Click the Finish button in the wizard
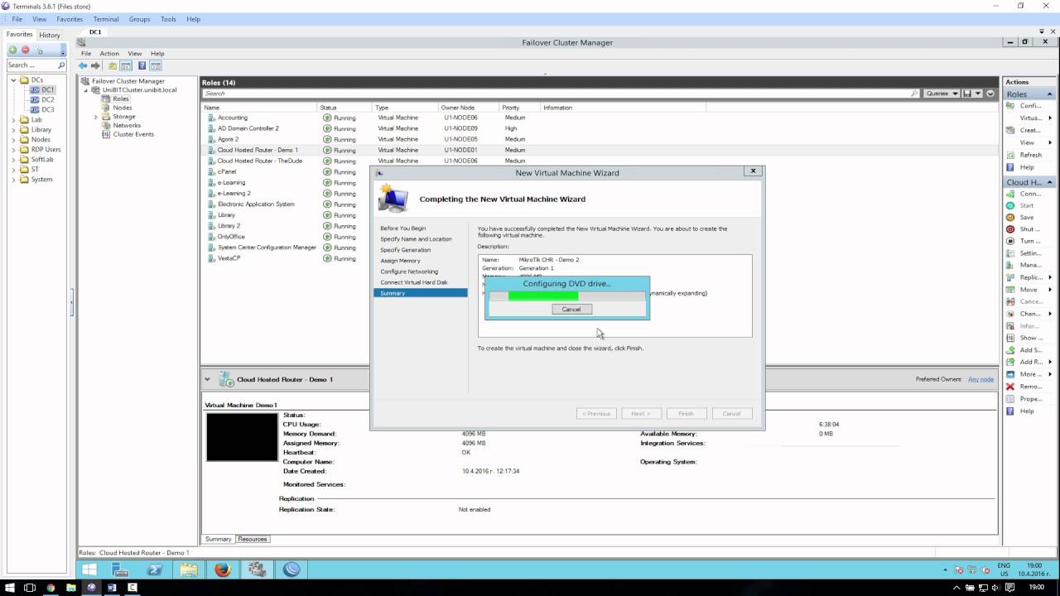Screen dimensions: 1060x596 pos(686,413)
